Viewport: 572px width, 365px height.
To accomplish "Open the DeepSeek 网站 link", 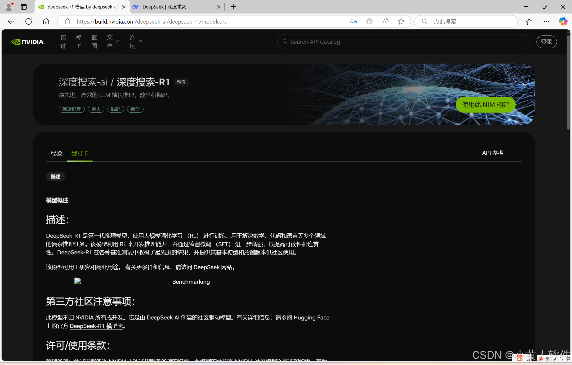I will pos(213,267).
